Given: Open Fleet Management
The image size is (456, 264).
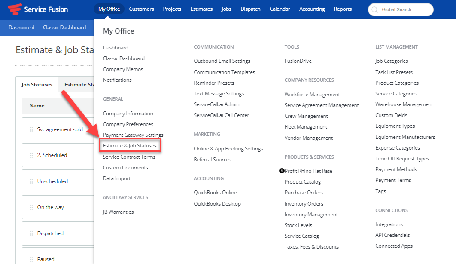Looking at the screenshot, I should (x=306, y=127).
